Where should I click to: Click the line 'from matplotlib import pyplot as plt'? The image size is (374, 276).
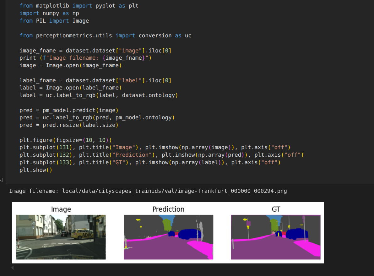tap(79, 6)
